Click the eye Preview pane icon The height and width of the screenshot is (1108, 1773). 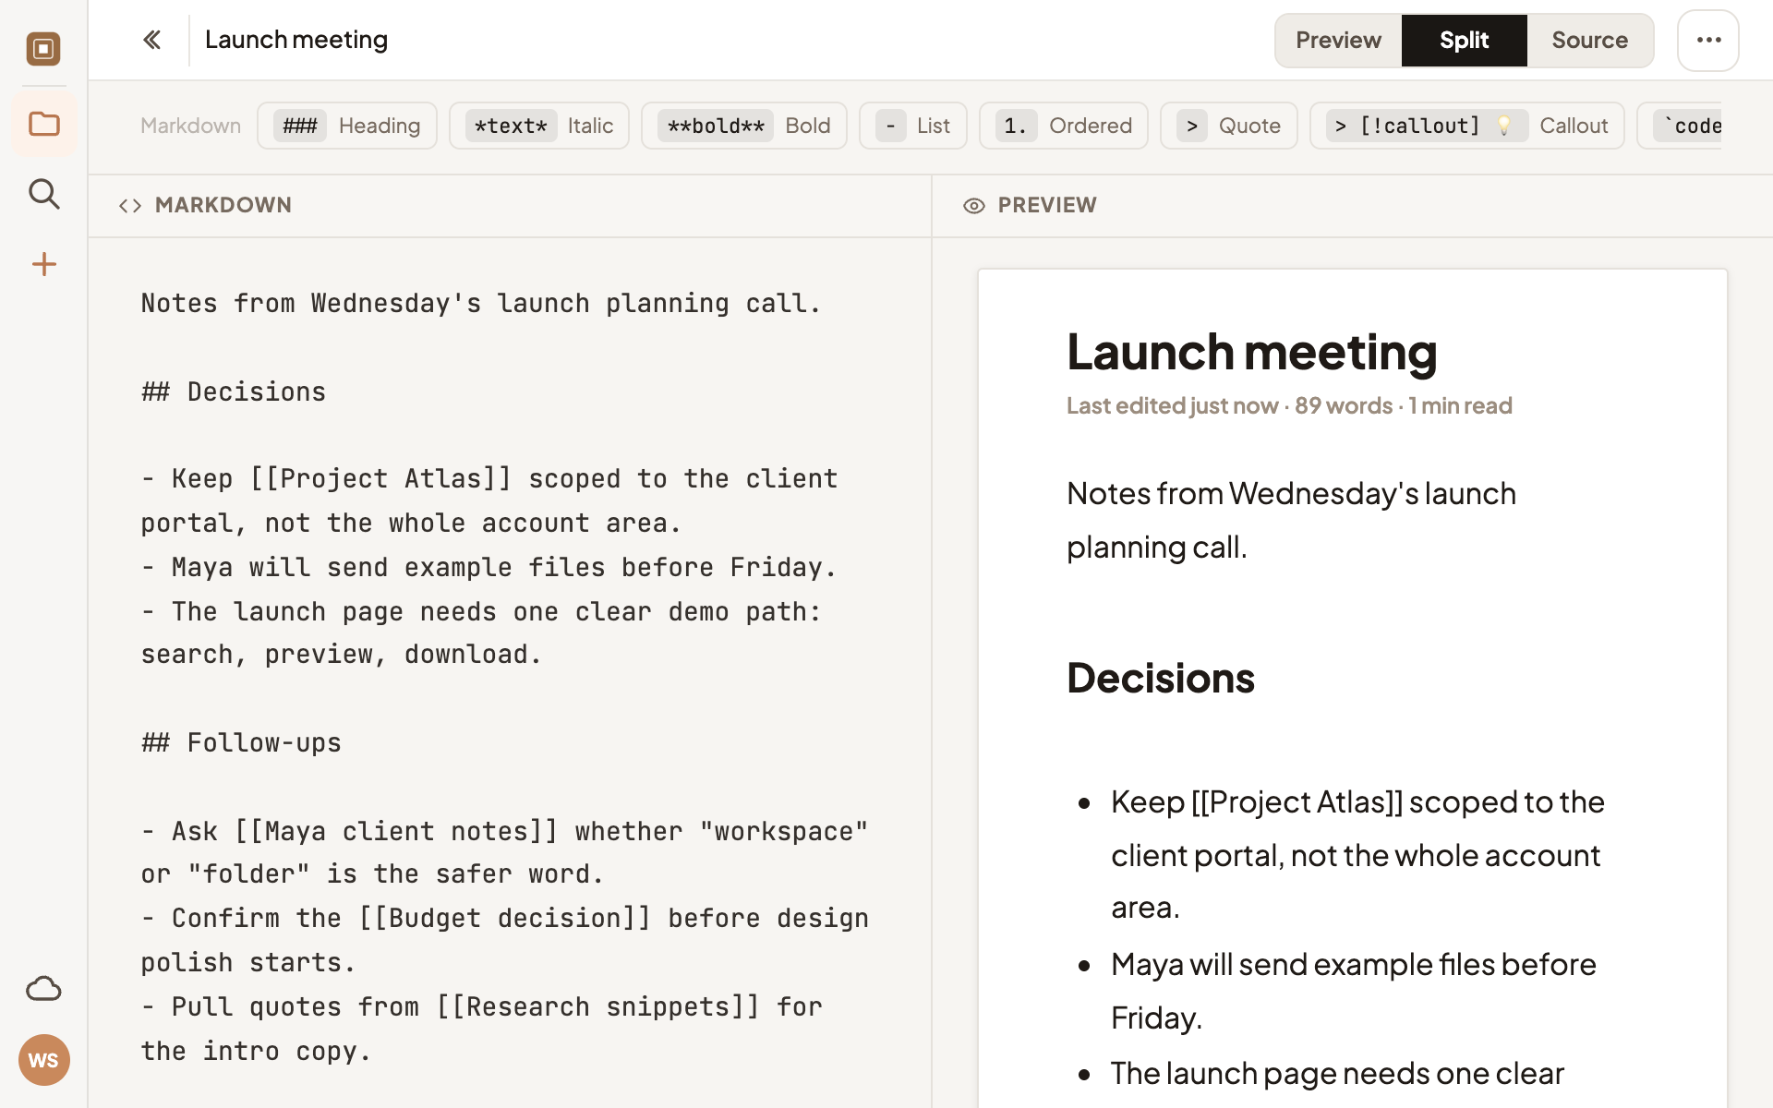click(x=973, y=206)
